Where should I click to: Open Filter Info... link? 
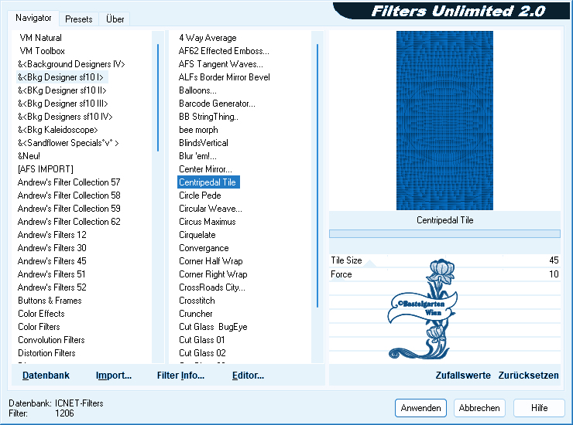pyautogui.click(x=180, y=376)
